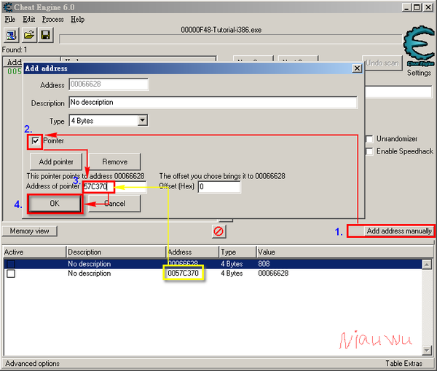Maximize the Cheat Engine window
Image resolution: width=437 pixels, height=371 pixels.
click(417, 7)
